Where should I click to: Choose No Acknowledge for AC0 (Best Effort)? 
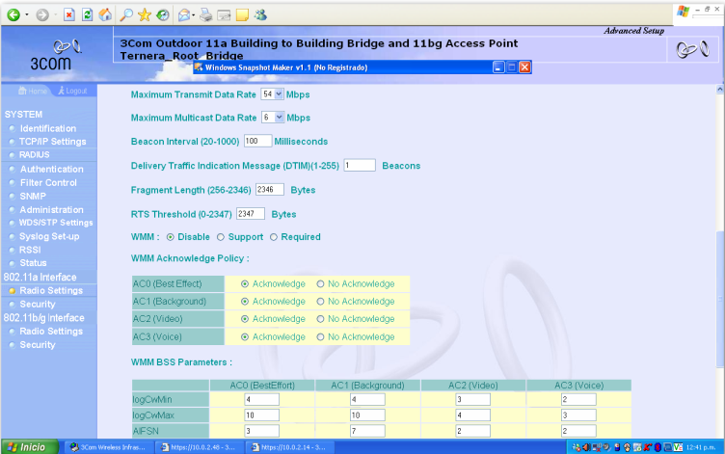(x=321, y=284)
